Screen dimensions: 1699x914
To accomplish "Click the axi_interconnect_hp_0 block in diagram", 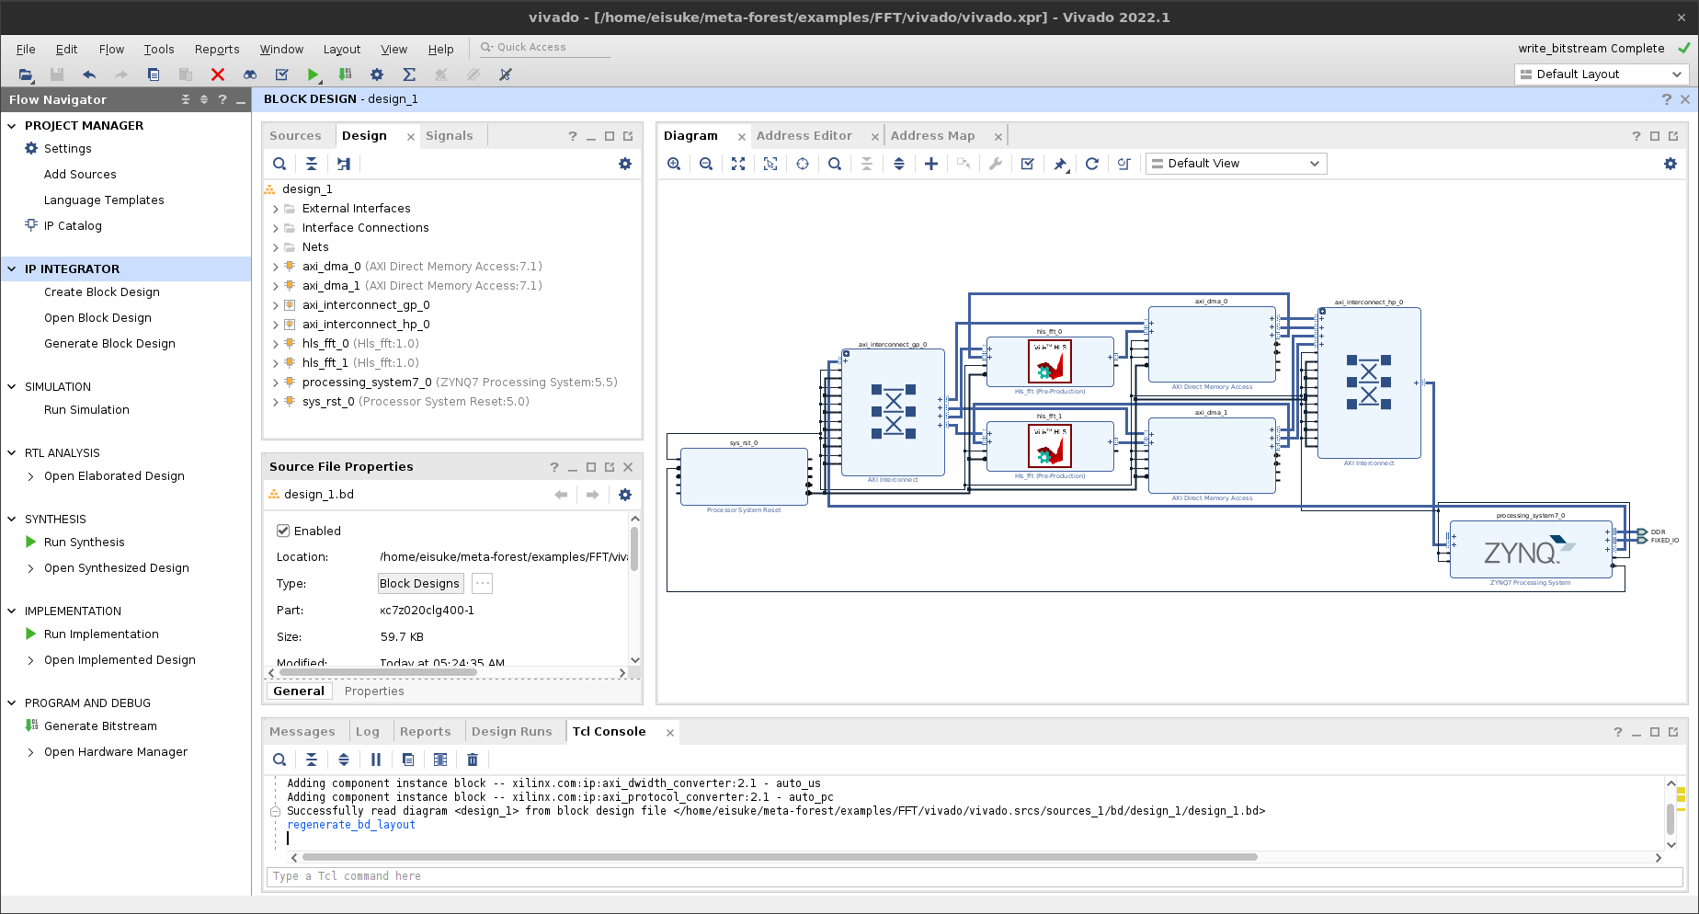I will coord(1369,383).
